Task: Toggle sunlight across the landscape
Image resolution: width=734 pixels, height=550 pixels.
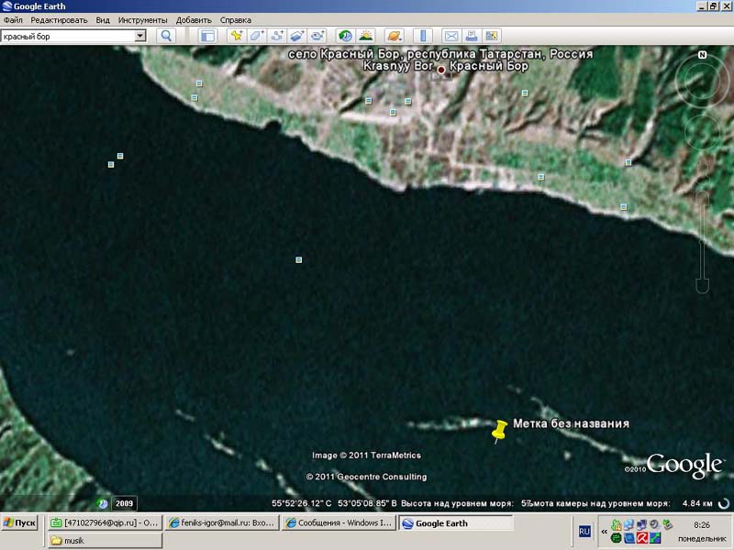Action: 365,36
